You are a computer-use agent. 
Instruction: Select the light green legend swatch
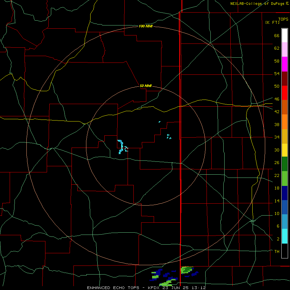(x=285, y=179)
